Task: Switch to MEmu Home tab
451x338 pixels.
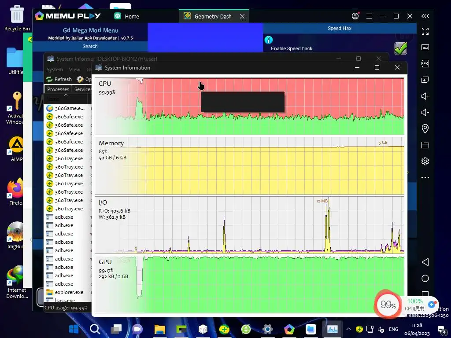Action: [126, 16]
